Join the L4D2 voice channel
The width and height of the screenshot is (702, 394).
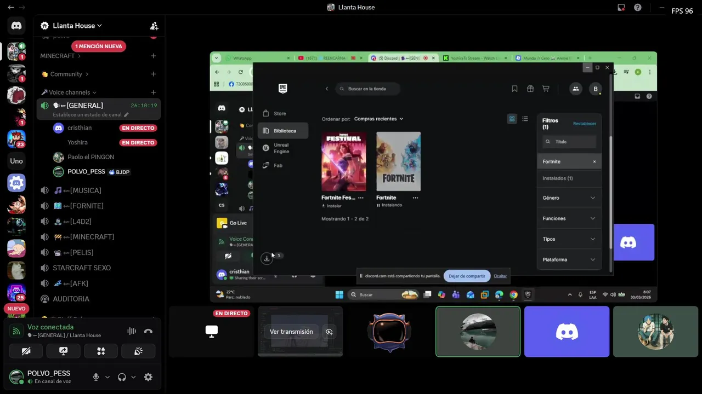pos(99,222)
